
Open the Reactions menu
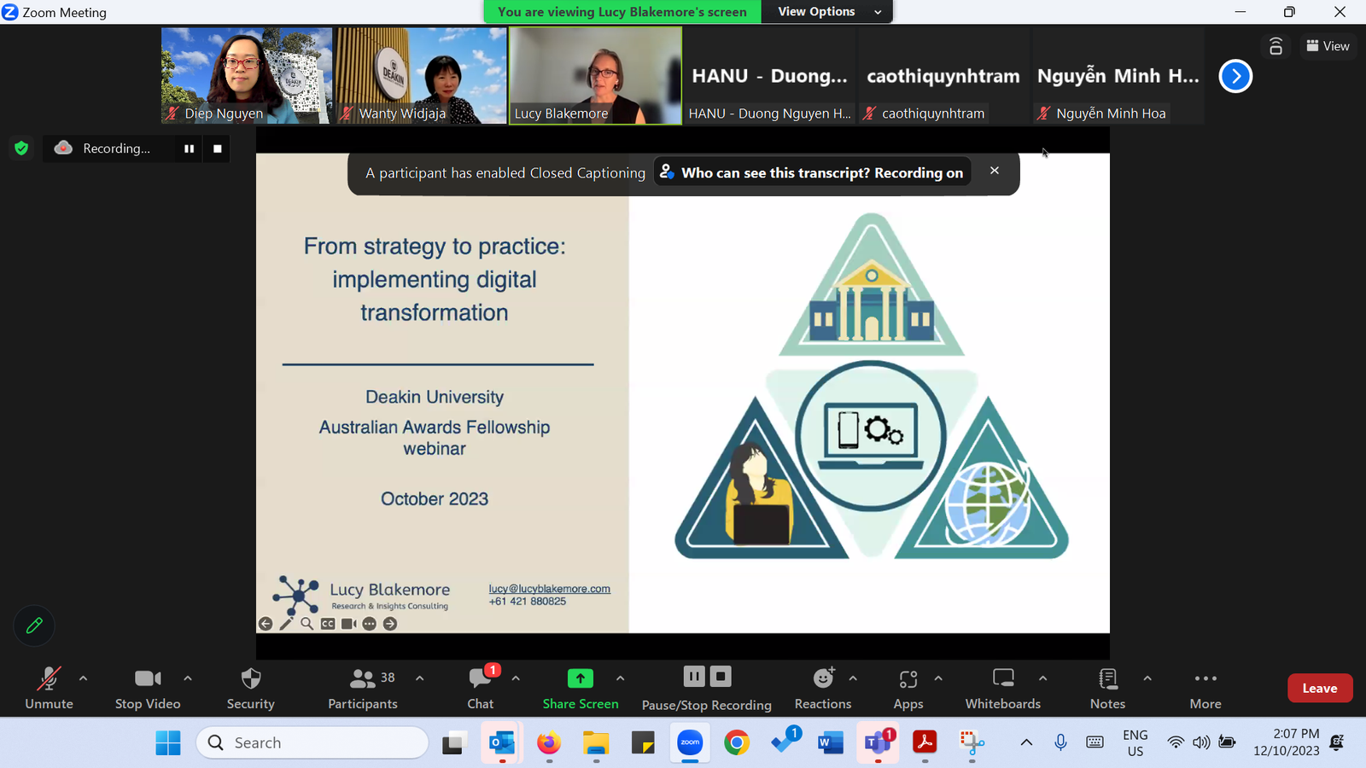[x=822, y=688]
